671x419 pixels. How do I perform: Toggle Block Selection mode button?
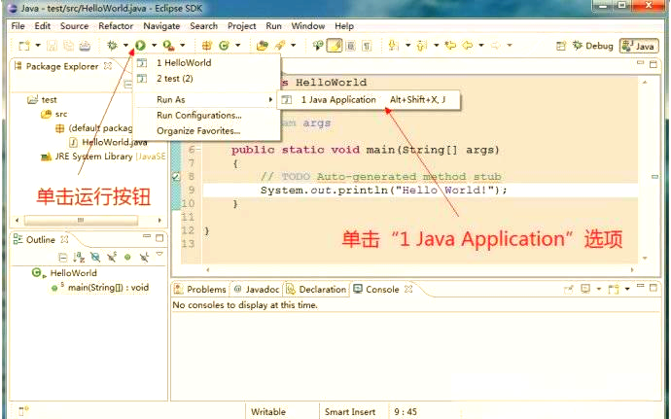coord(350,46)
